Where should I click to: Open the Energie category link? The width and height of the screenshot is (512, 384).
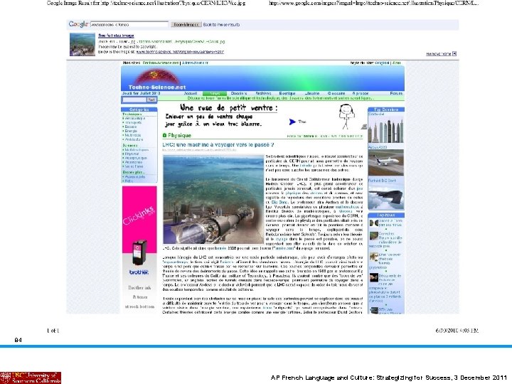(x=131, y=131)
